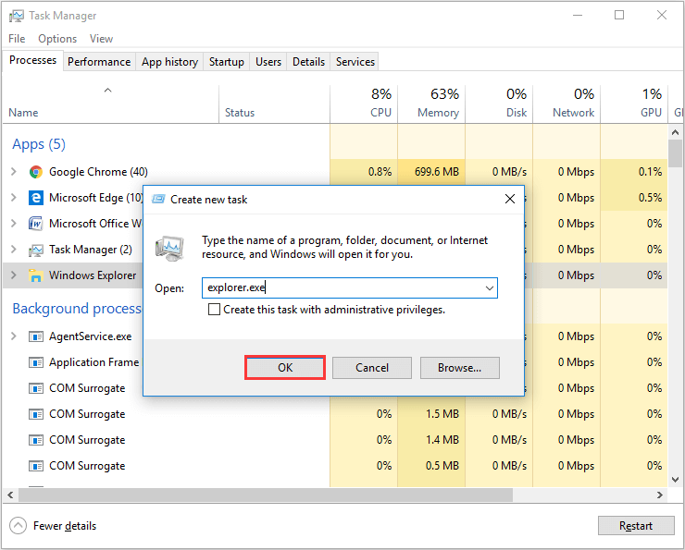This screenshot has height=550, width=685.
Task: Click the Application Frame Host icon
Action: coord(36,362)
